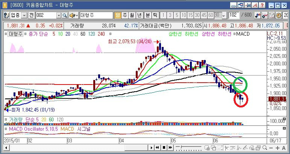This screenshot has width=290, height=154.
Task: Click the magnifier search icon beside code 002
Action: [x=64, y=15]
